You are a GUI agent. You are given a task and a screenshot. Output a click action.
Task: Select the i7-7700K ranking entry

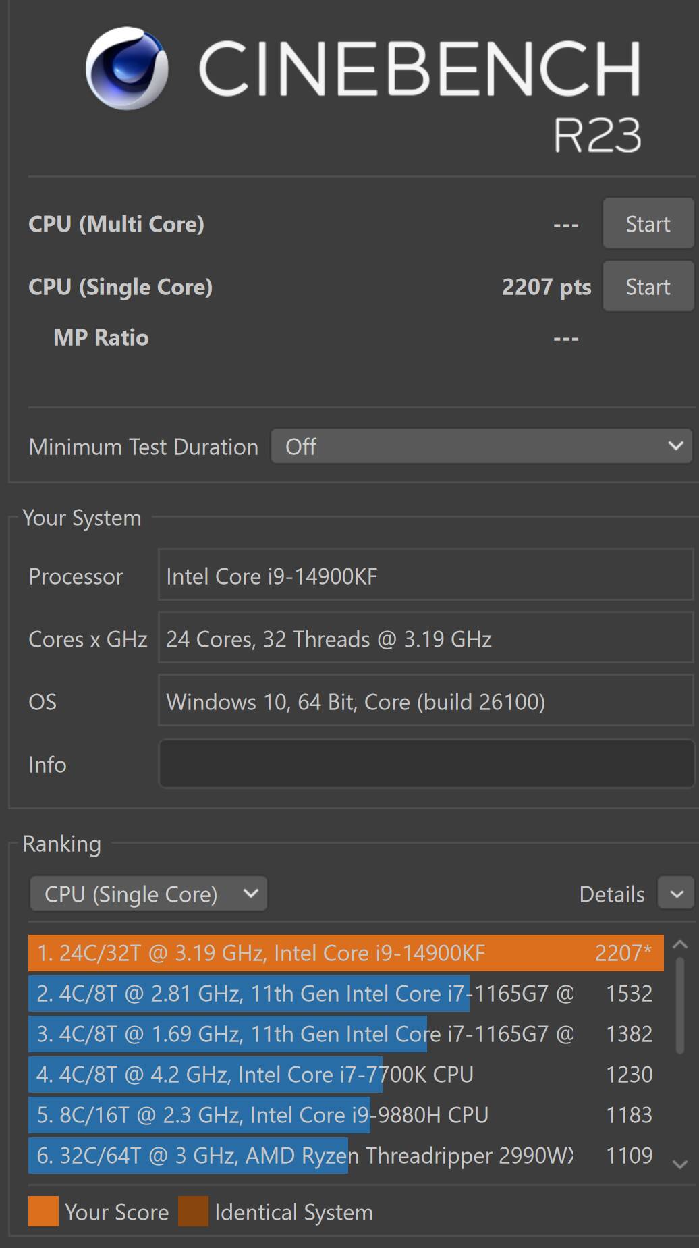(341, 1074)
